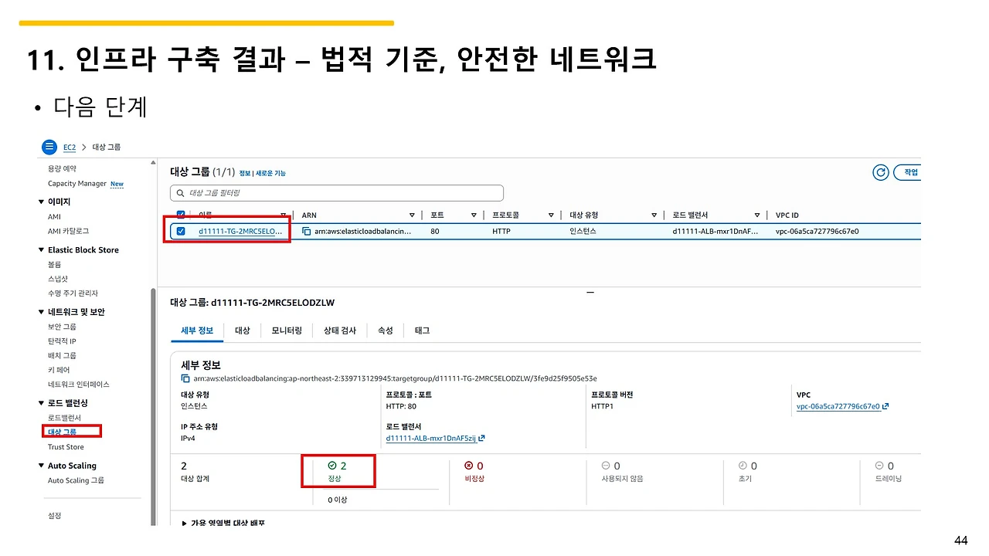
Task: Open Capacity Manager in the sidebar
Action: click(x=77, y=184)
